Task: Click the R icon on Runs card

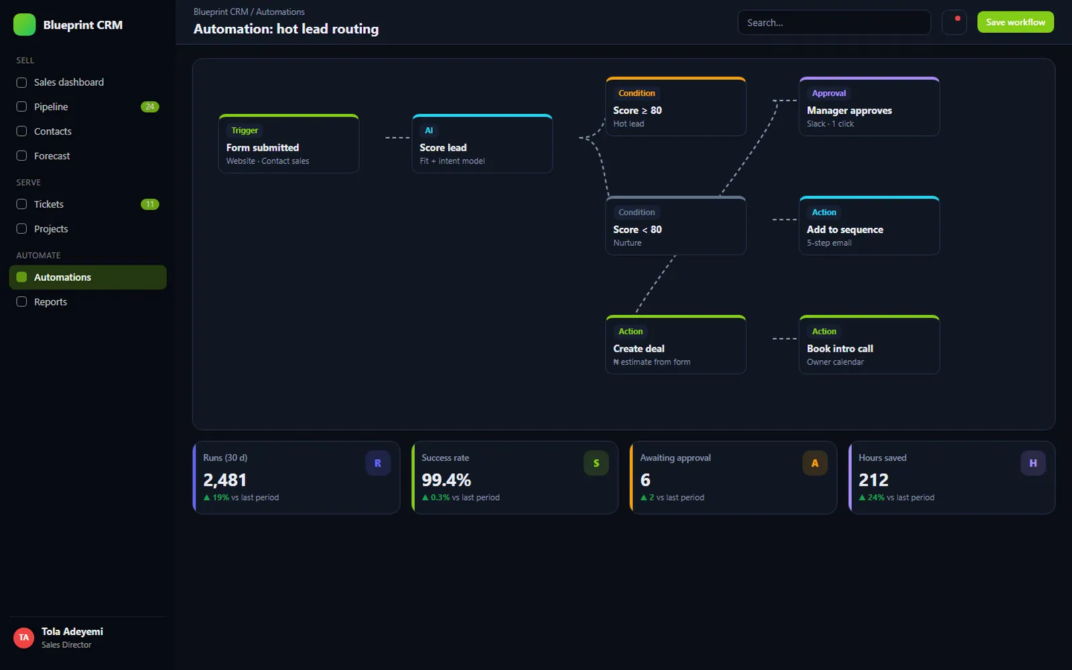Action: pos(378,463)
